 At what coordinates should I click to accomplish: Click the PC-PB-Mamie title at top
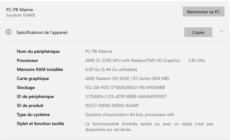tap(20, 10)
